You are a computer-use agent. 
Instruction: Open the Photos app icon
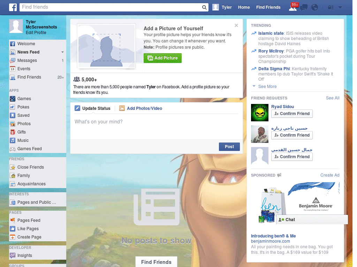[13, 124]
